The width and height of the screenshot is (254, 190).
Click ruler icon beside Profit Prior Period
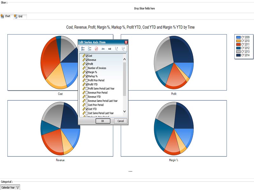tap(84, 80)
